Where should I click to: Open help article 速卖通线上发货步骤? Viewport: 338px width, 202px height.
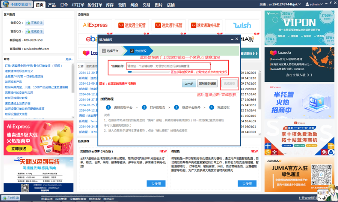[x=18, y=103]
